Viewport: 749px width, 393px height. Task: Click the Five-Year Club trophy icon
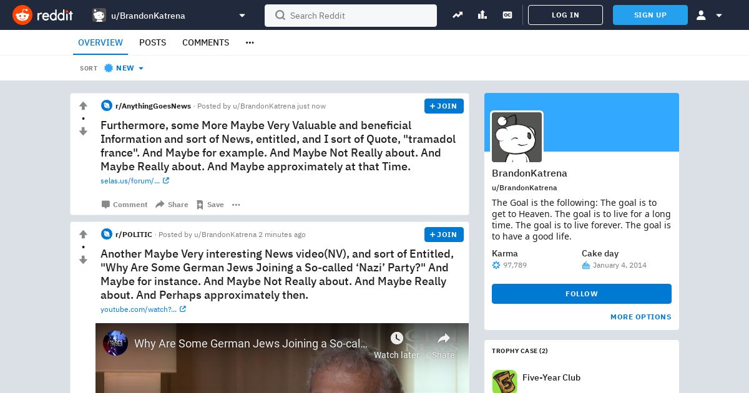coord(504,381)
